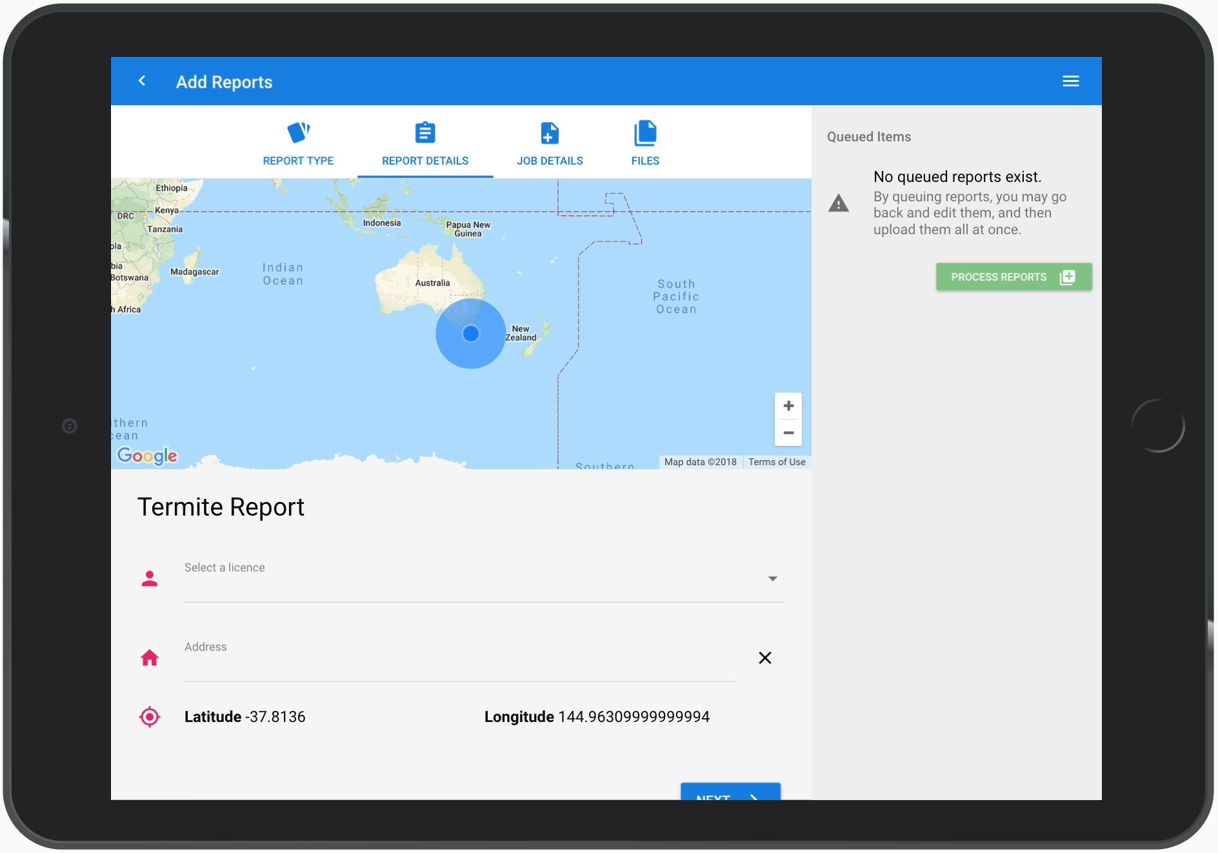The height and width of the screenshot is (853, 1218).
Task: Click the pink home address icon
Action: (150, 657)
